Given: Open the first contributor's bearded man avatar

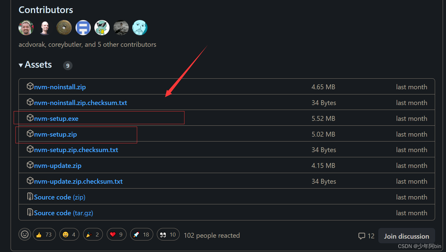Looking at the screenshot, I should [x=26, y=28].
